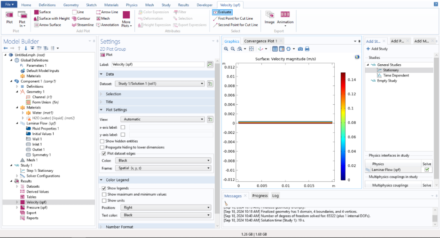This screenshot has width=440, height=238.
Task: Open the edge Color dropdown
Action: (x=163, y=161)
